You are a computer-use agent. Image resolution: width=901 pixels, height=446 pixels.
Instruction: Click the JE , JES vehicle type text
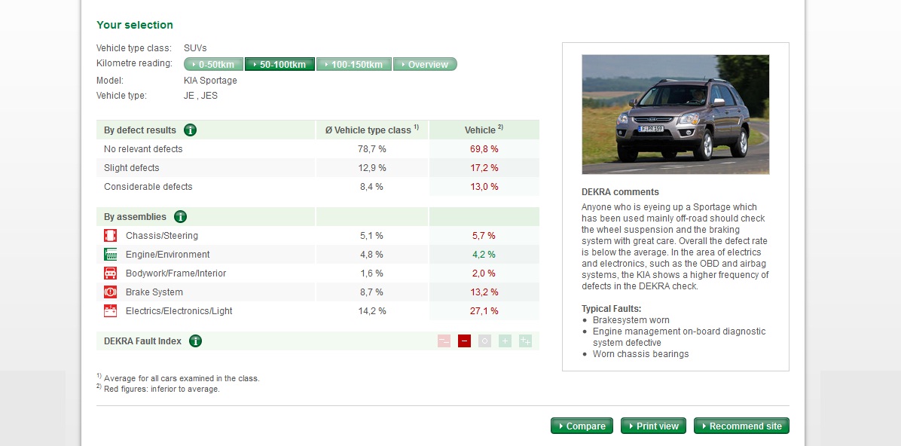click(200, 96)
